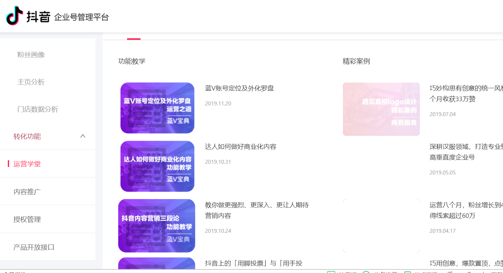Open 主页分析 in the sidebar

click(31, 82)
